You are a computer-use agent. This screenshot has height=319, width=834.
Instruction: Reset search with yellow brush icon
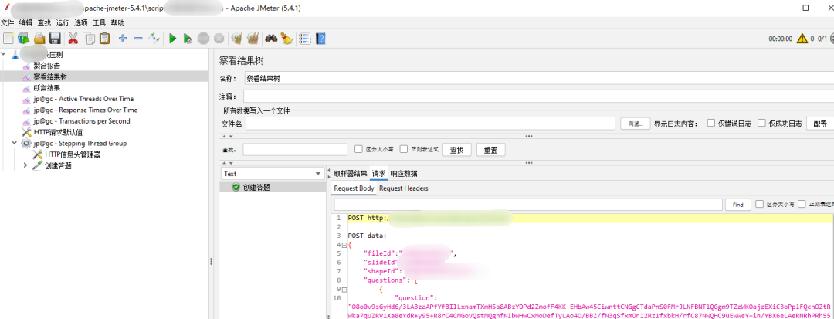(x=286, y=39)
